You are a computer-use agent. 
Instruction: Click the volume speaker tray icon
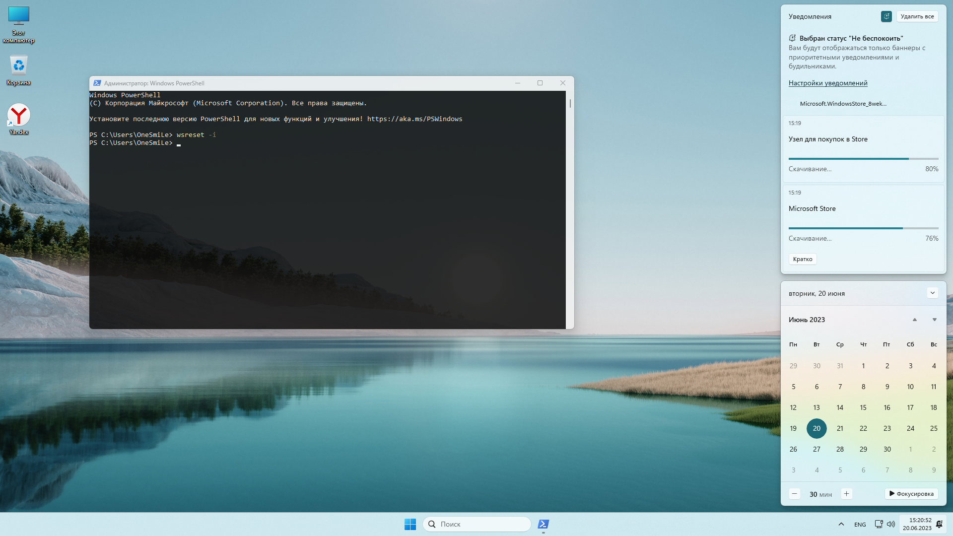pyautogui.click(x=891, y=524)
